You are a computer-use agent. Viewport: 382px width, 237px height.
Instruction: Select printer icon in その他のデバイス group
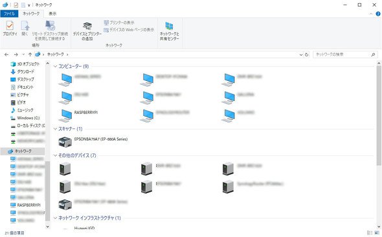click(x=65, y=205)
